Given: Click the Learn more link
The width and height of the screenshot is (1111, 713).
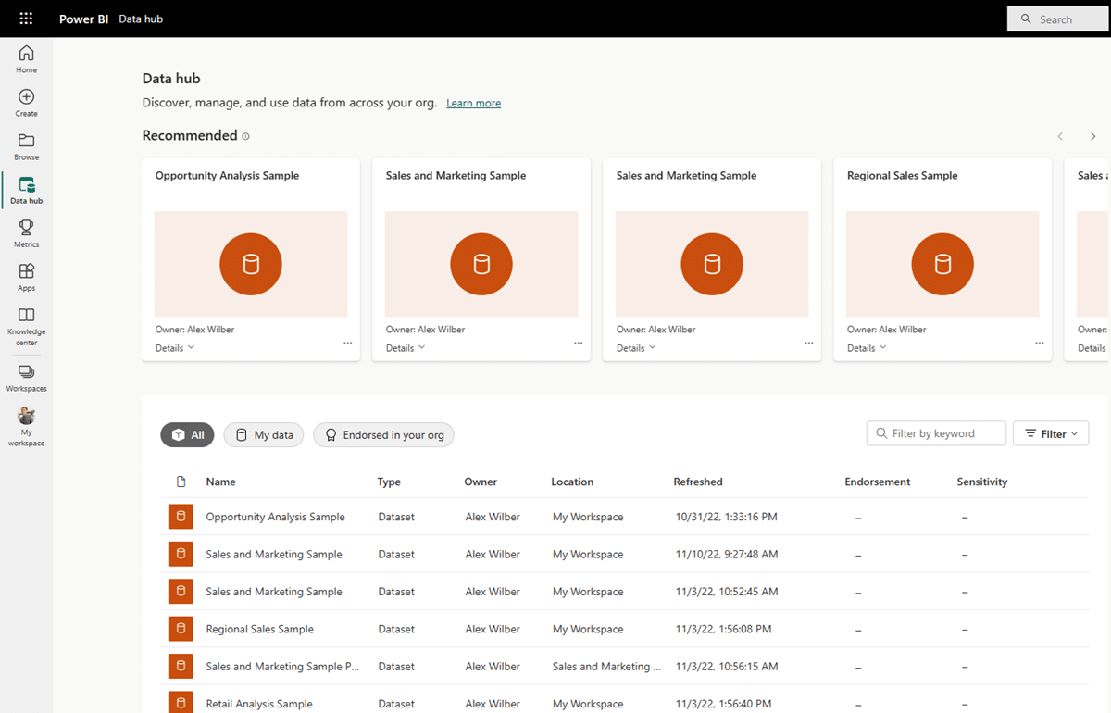Looking at the screenshot, I should 473,103.
